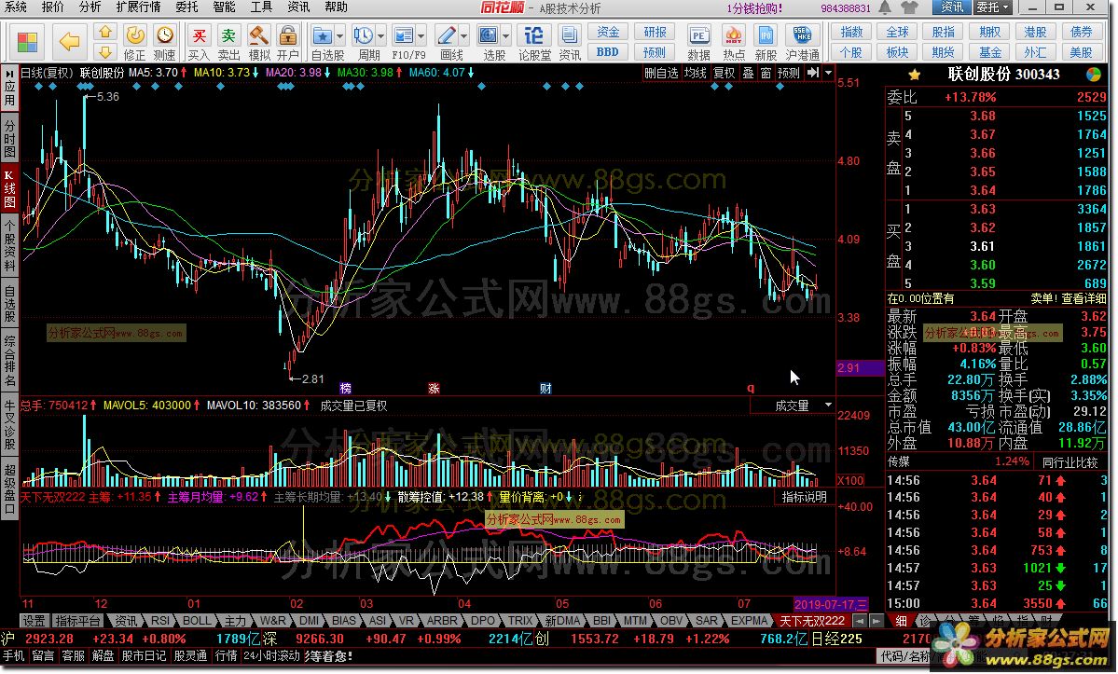Click the 指标说明 button
Screen dimensions: 1118x674
click(x=805, y=497)
